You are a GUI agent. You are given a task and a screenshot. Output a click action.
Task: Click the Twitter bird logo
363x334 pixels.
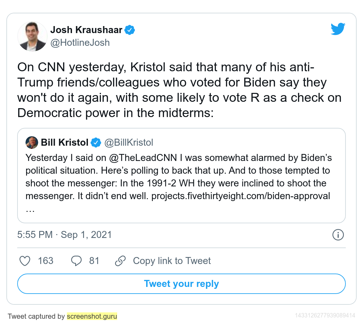click(338, 29)
